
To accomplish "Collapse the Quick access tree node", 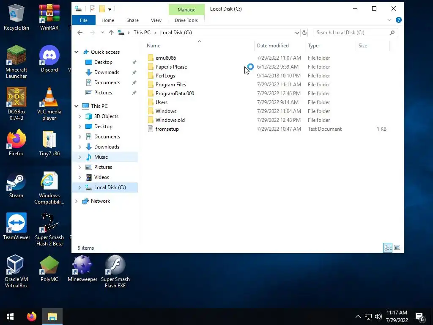I will pyautogui.click(x=77, y=52).
